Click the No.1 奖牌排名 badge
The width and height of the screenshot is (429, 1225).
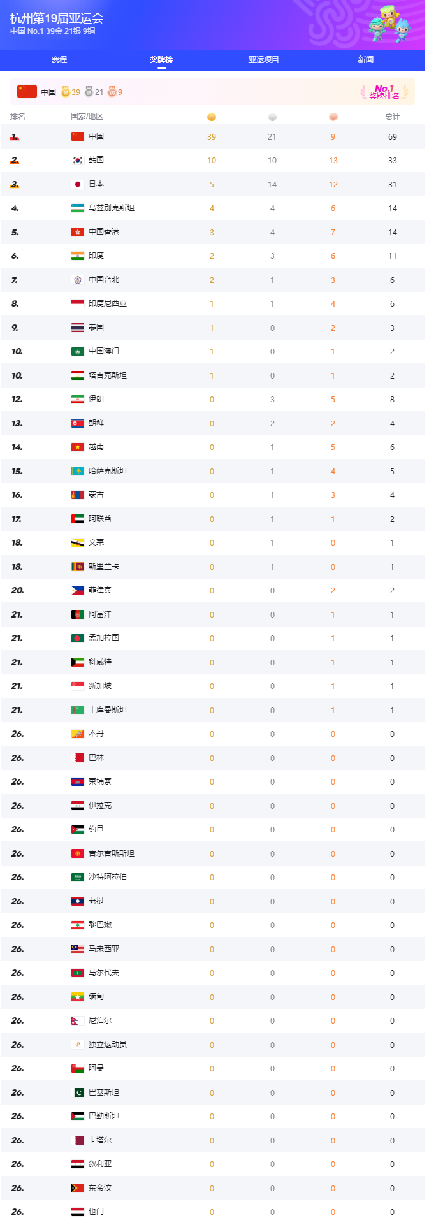coord(384,92)
